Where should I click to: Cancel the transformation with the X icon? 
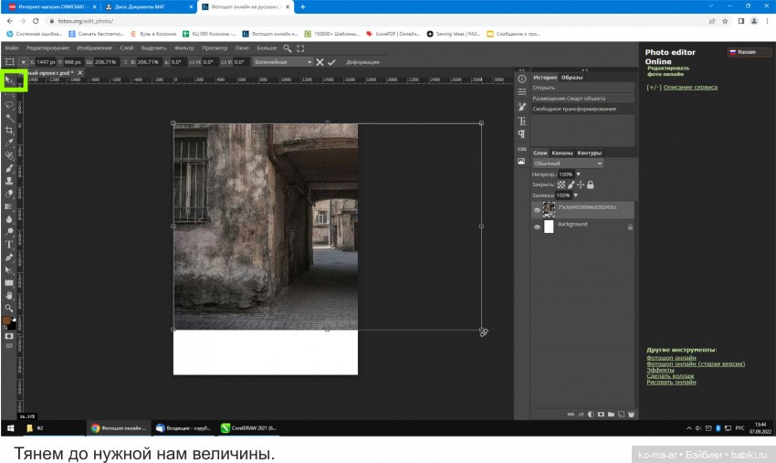point(320,62)
